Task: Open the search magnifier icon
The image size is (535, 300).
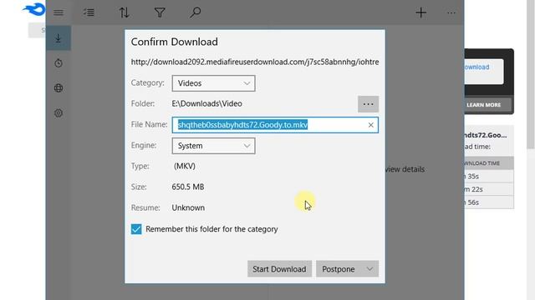Action: coord(195,12)
